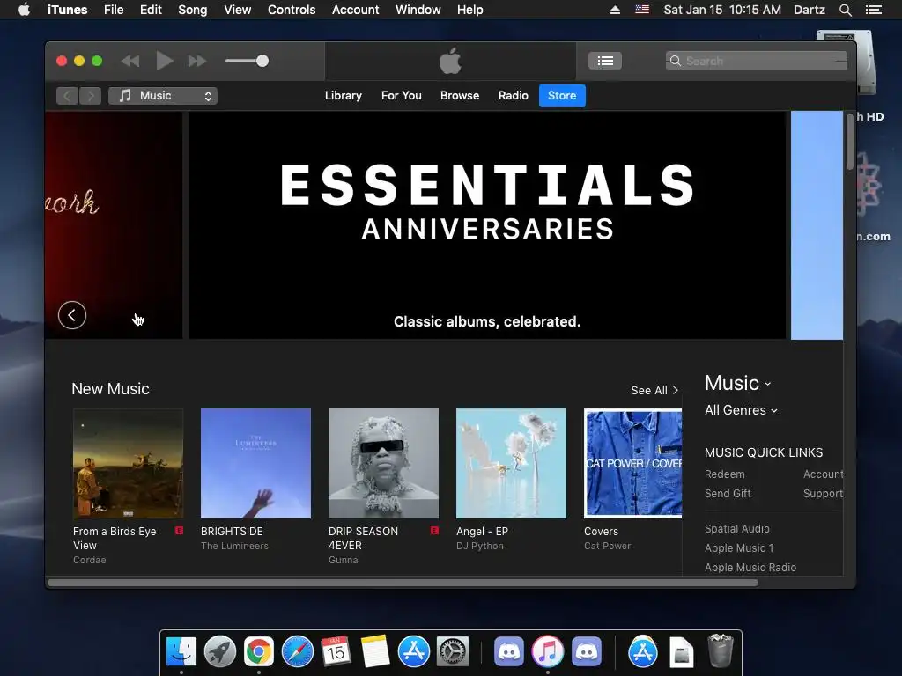Click the artist name The Lumineers

pyautogui.click(x=234, y=546)
